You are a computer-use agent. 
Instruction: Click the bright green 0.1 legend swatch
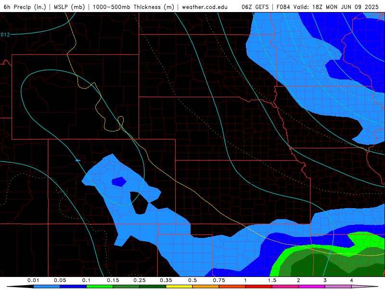pyautogui.click(x=100, y=287)
